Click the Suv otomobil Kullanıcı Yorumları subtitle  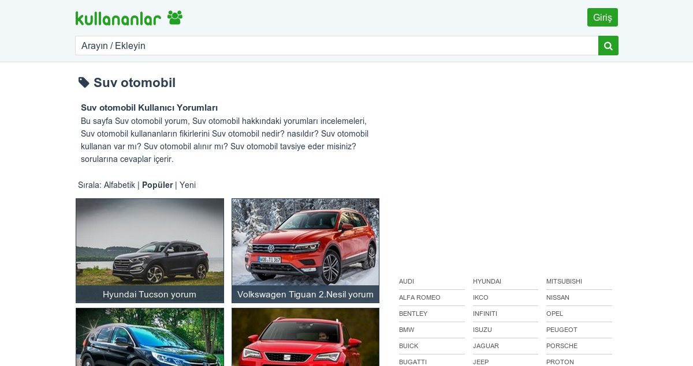point(149,108)
